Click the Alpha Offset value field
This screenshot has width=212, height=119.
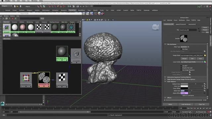(184, 93)
